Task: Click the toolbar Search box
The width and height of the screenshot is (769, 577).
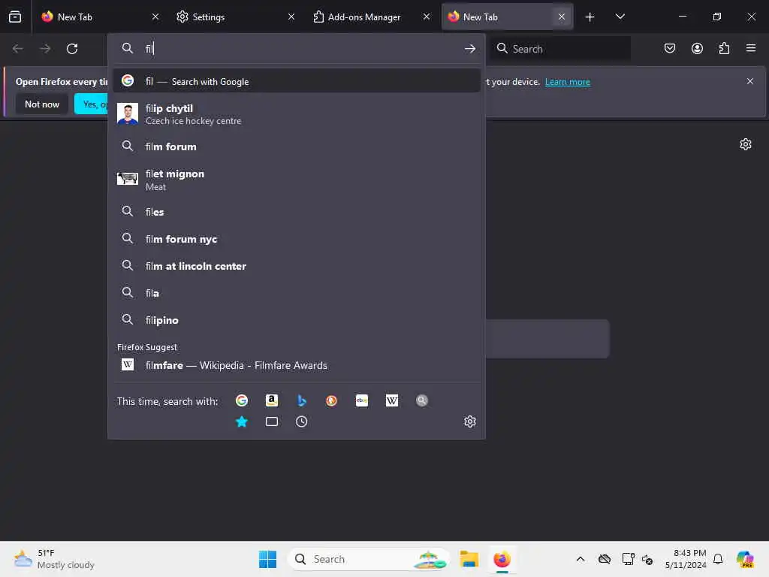Action: [x=560, y=49]
